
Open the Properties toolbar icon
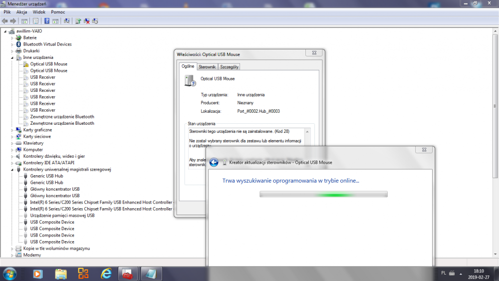(x=35, y=21)
